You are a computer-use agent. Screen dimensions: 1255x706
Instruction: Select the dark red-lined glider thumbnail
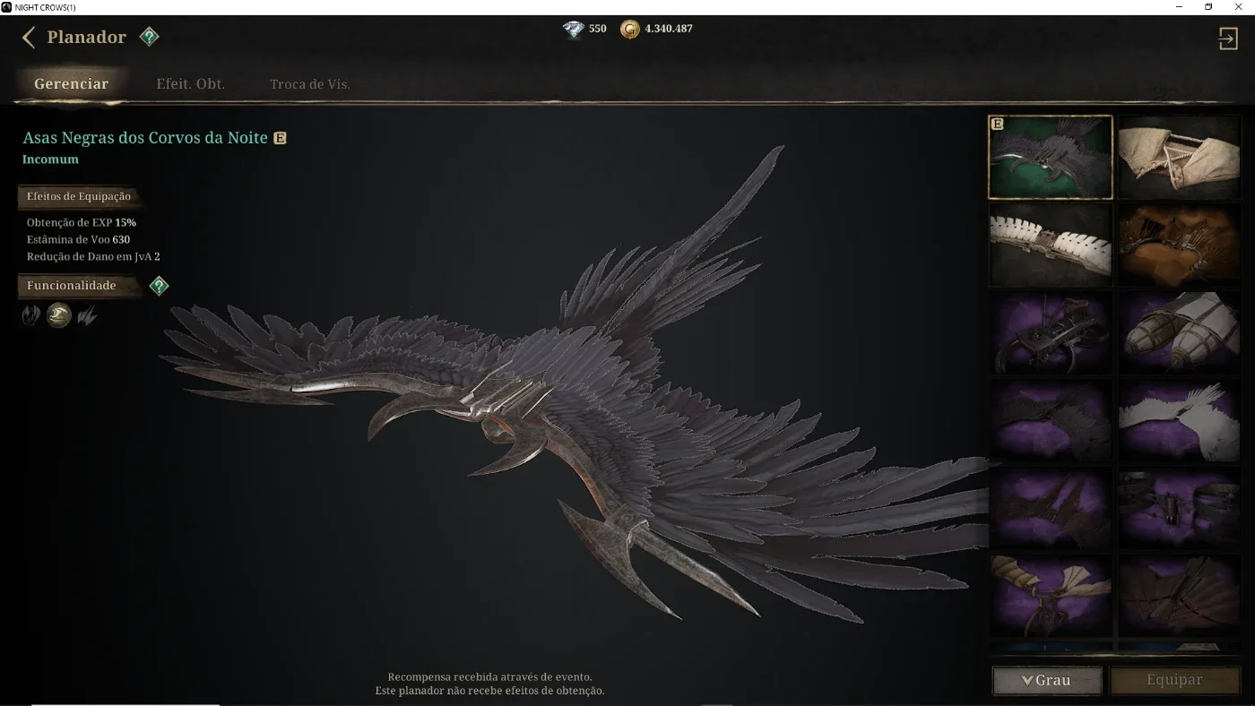pyautogui.click(x=1179, y=596)
